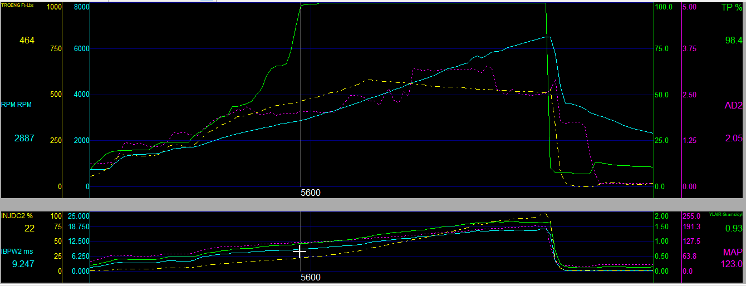
Task: Click the TRQENG Ft-Lbs channel label
Action: (18, 4)
